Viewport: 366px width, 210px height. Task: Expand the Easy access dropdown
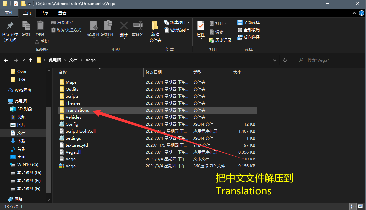pos(188,30)
